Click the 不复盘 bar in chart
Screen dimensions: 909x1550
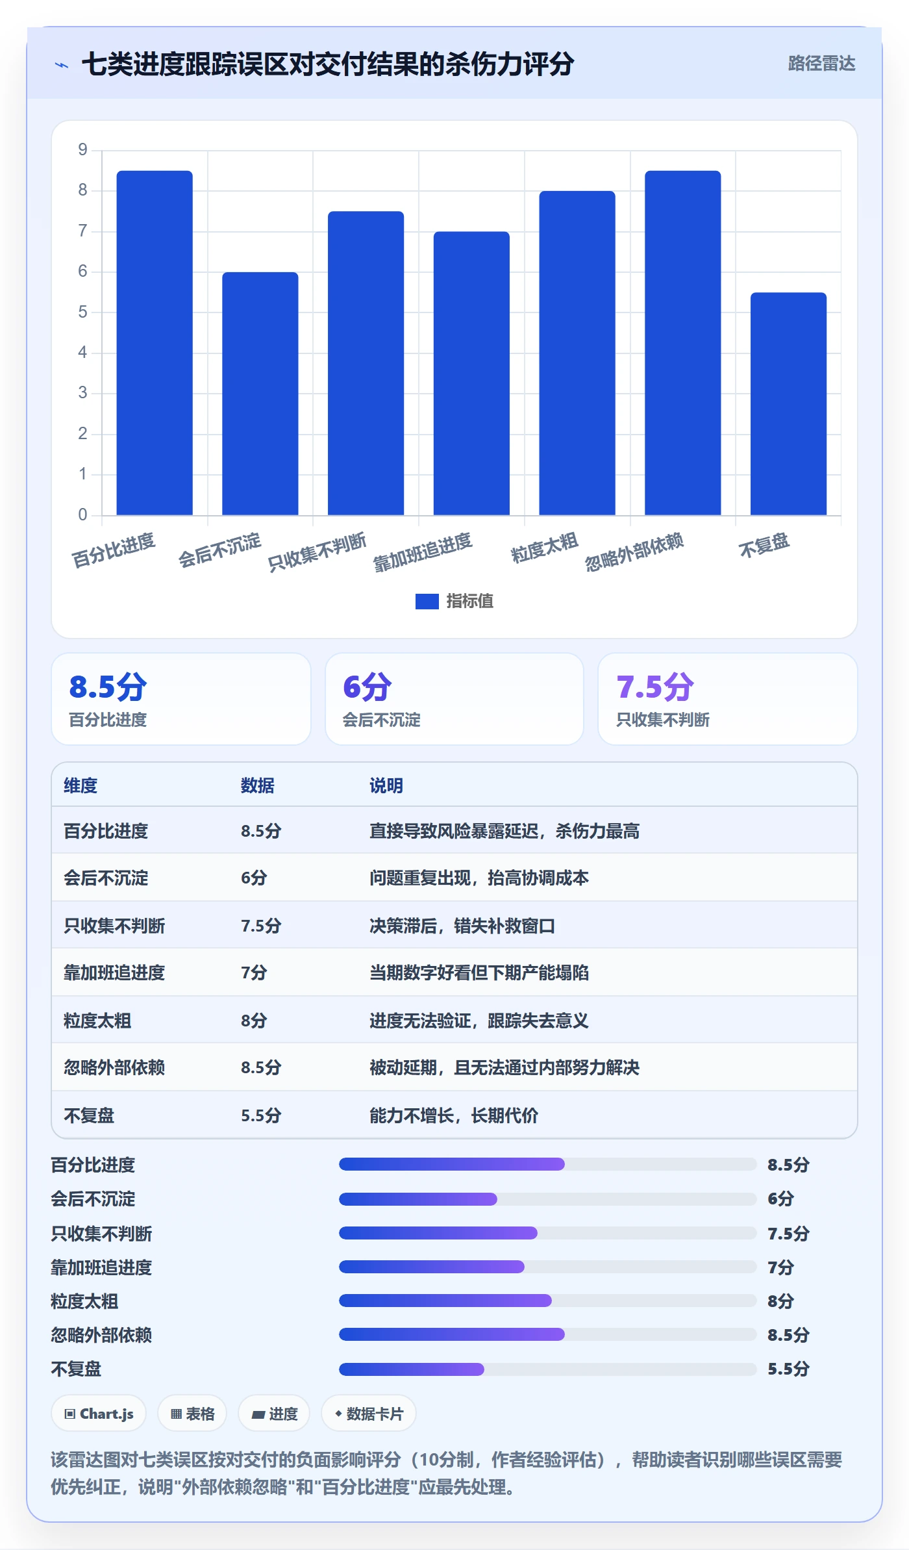(x=788, y=404)
